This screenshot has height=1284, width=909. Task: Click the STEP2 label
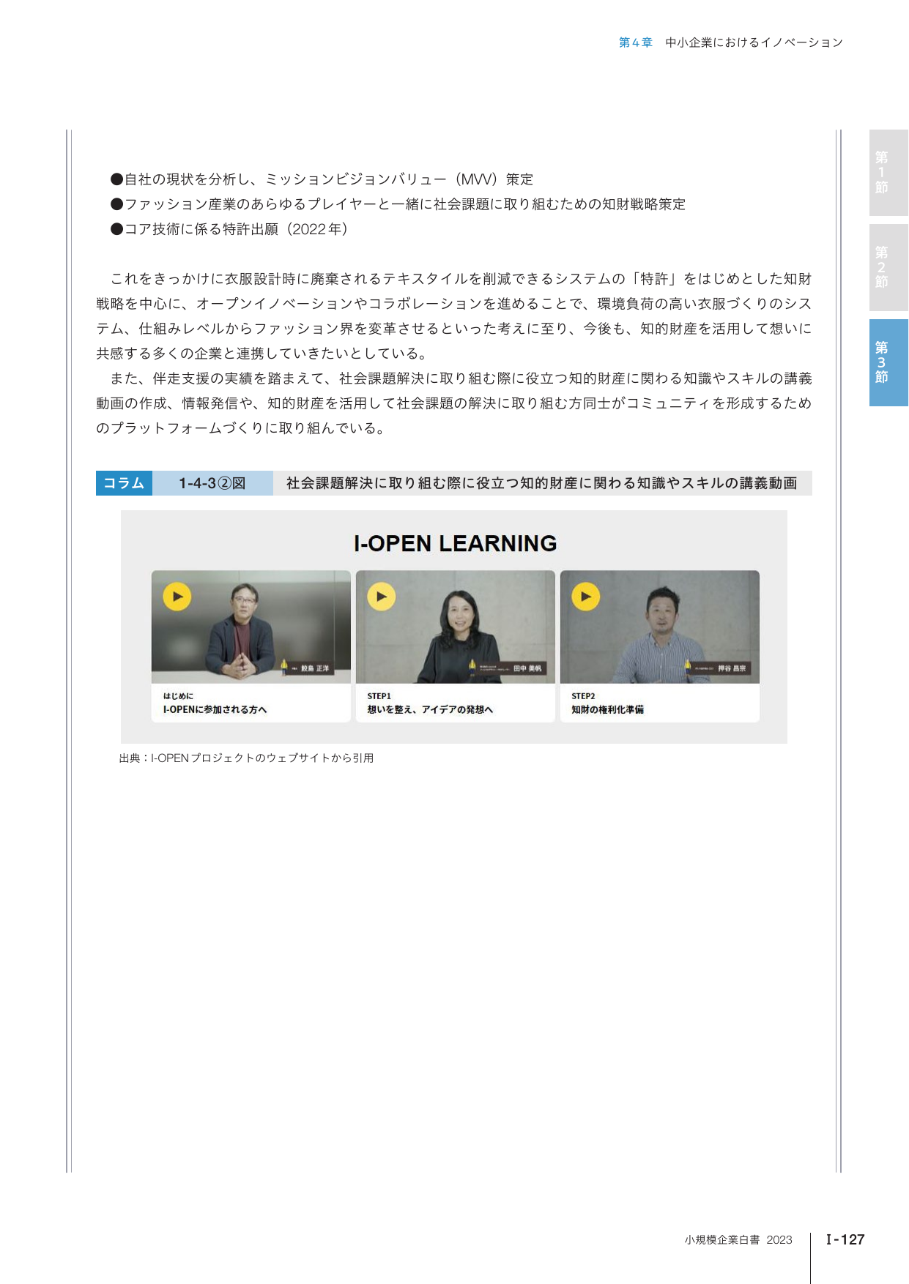[583, 696]
